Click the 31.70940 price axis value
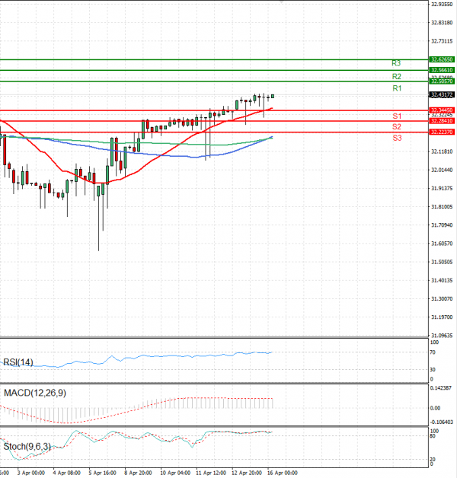Viewport: 457px width, 478px height. click(x=442, y=225)
